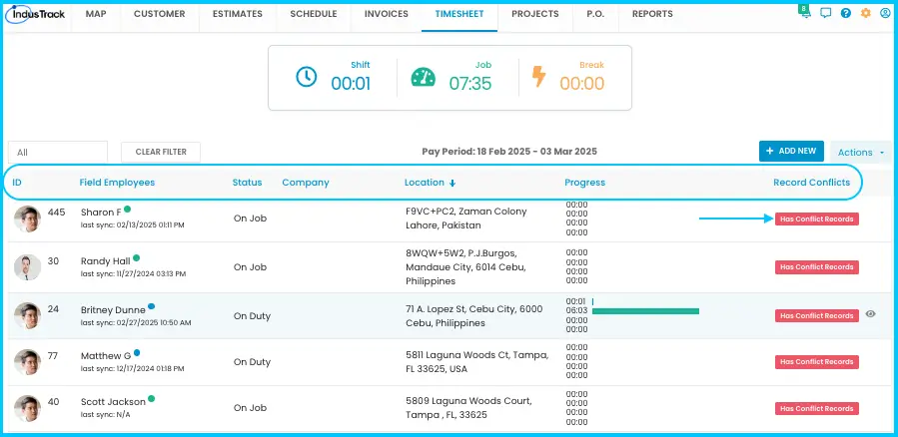Click the last sync 02/27/2025 10:50 AM text

[x=136, y=322]
